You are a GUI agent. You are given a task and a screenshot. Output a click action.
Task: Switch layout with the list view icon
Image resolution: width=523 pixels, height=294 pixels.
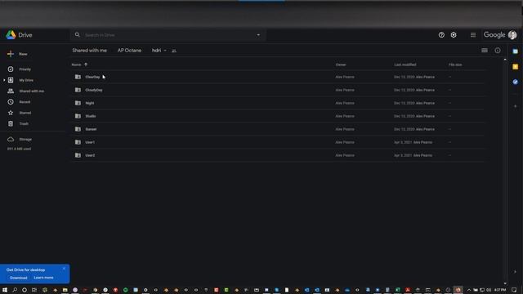tap(485, 51)
